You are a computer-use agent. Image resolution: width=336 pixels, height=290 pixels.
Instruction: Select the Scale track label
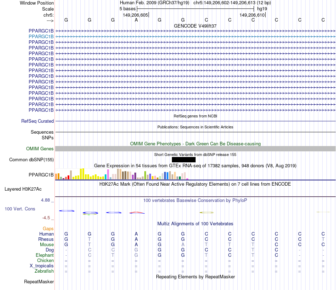48,9
